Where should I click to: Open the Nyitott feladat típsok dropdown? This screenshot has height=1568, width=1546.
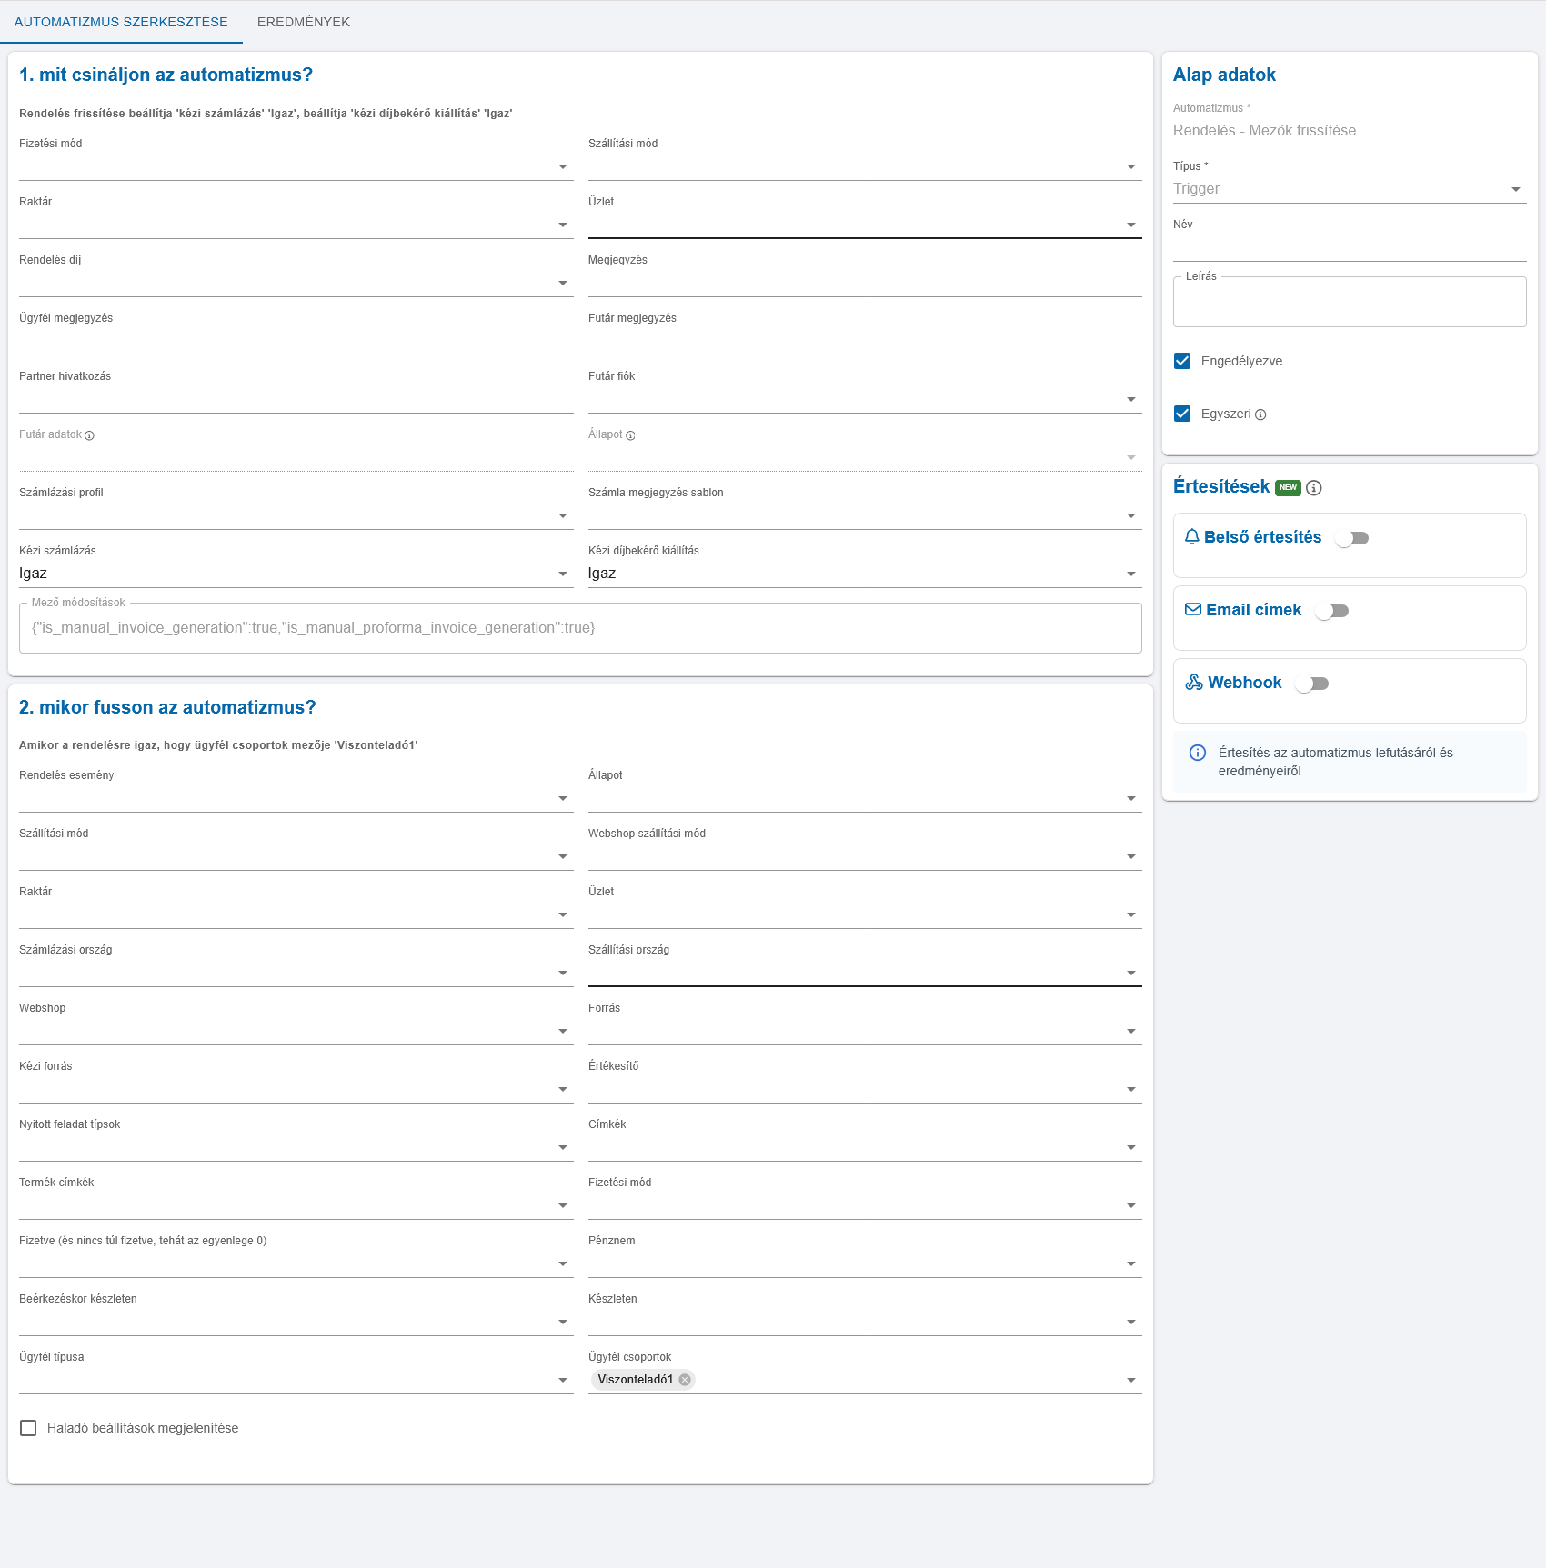pyautogui.click(x=296, y=1147)
